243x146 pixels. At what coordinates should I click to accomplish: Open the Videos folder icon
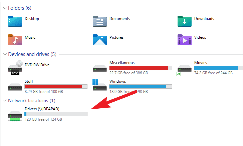click(185, 40)
